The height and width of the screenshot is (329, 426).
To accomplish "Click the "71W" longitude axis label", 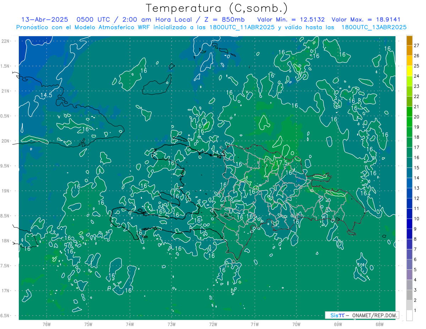I will click(255, 324).
